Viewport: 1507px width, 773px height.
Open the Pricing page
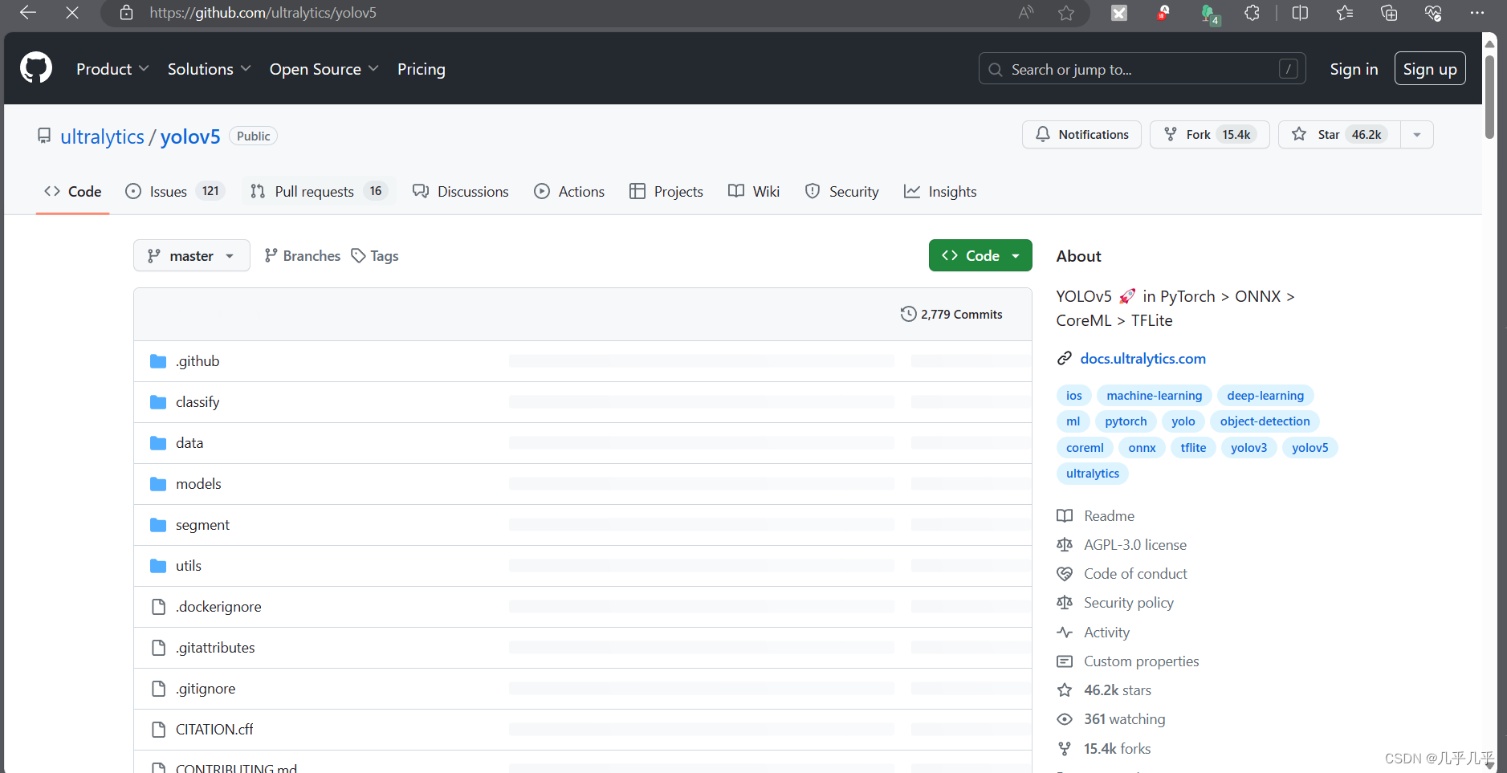click(422, 69)
